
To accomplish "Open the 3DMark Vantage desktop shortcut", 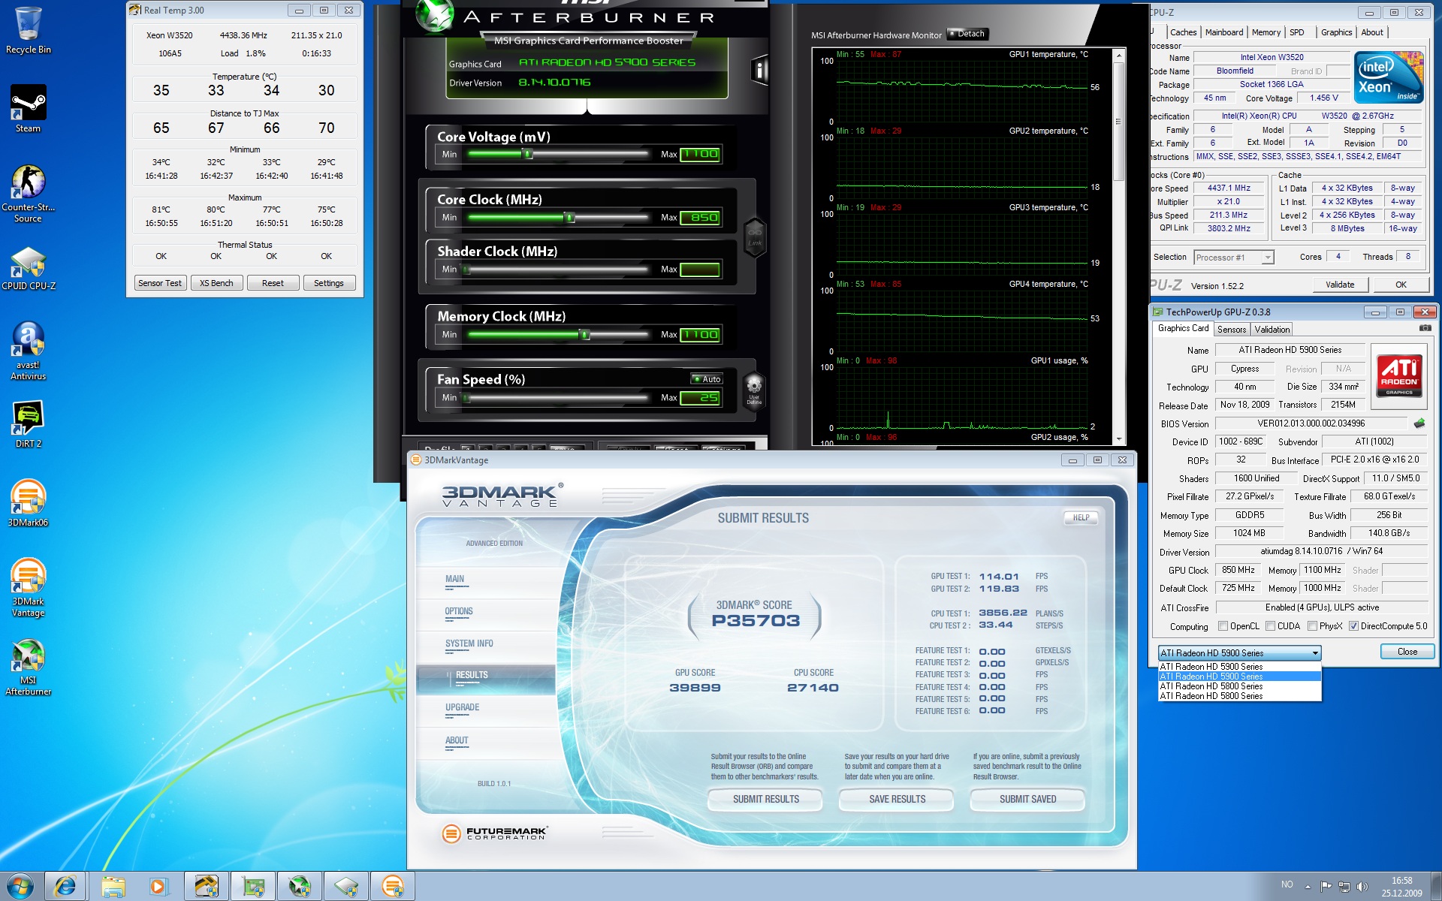I will 28,588.
